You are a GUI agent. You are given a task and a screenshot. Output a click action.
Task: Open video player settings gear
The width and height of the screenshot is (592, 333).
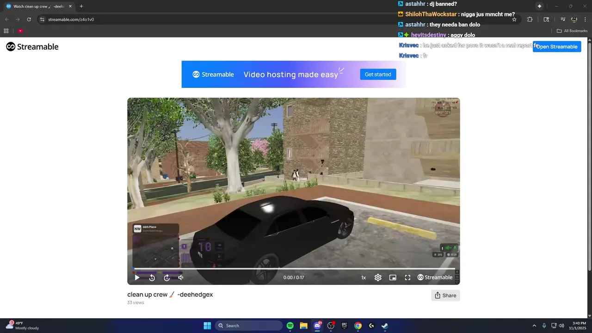(x=378, y=277)
